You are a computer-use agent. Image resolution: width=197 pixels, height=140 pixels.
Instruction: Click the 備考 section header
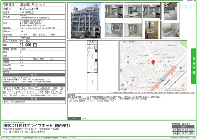point(34,75)
